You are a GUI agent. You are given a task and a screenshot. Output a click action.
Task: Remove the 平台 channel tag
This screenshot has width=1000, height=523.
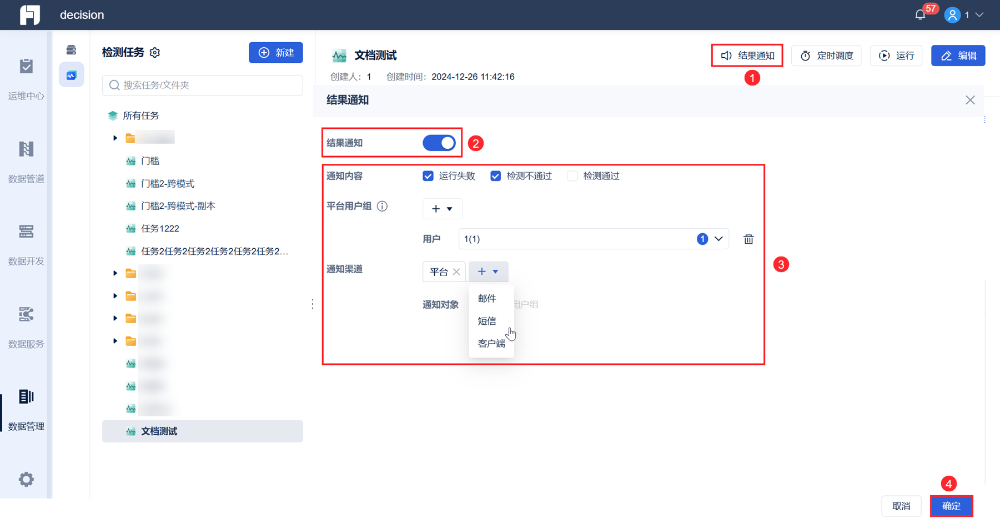pos(456,272)
